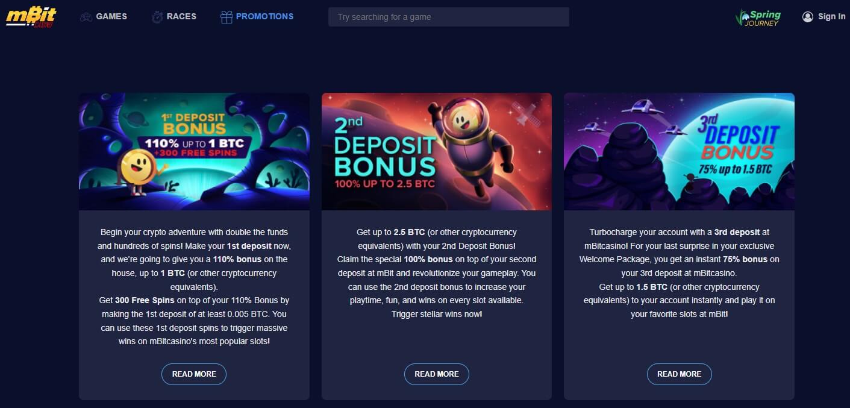Viewport: 850px width, 408px height.
Task: Read more about 2nd deposit bonus
Action: click(x=437, y=374)
